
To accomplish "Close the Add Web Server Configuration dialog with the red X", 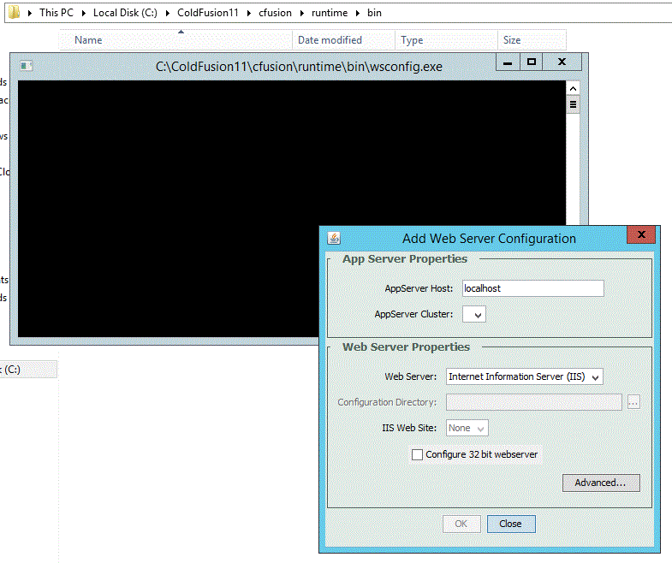I will pos(641,234).
